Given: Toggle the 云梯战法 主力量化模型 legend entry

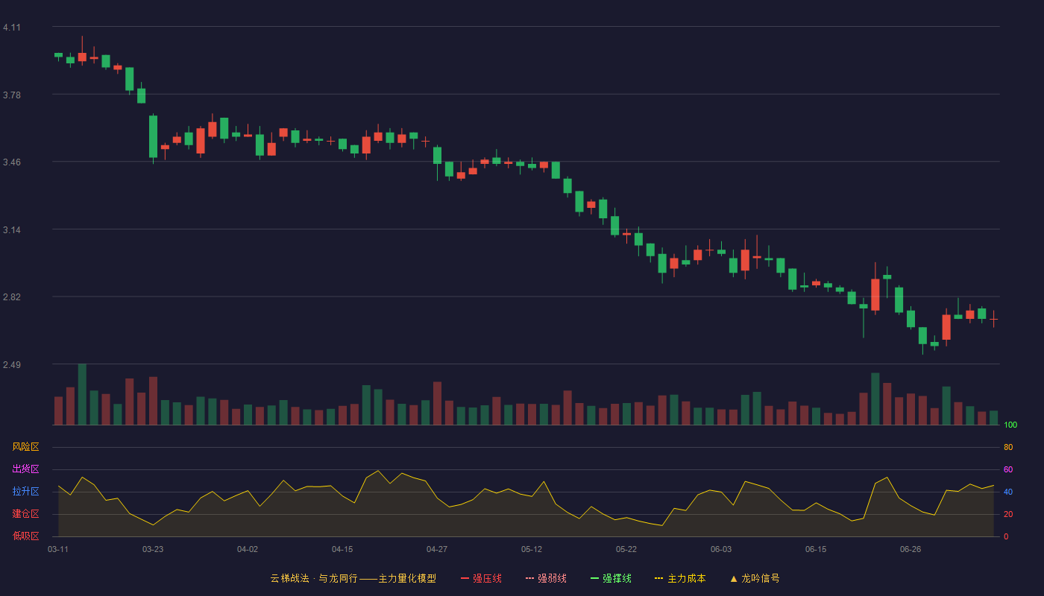Looking at the screenshot, I should click(353, 578).
